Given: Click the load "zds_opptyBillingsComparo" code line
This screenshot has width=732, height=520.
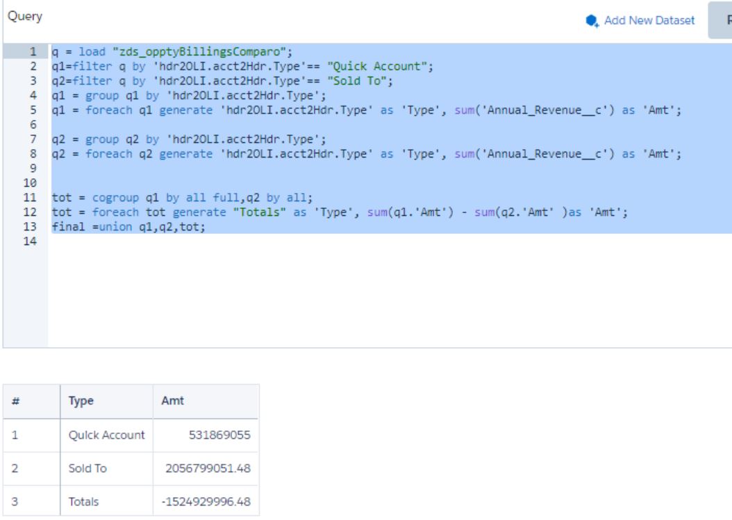Looking at the screenshot, I should 172,51.
